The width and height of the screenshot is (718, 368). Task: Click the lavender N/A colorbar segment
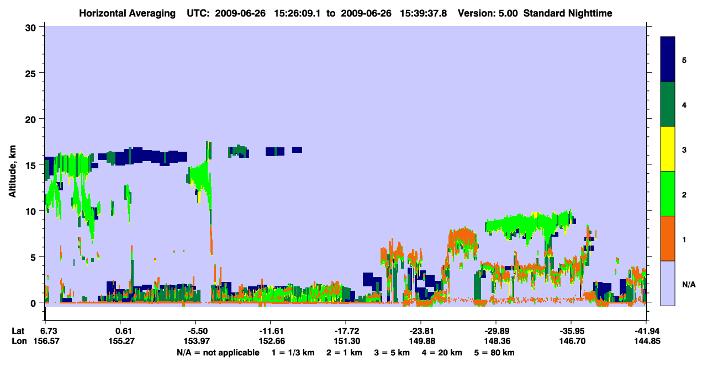(668, 283)
